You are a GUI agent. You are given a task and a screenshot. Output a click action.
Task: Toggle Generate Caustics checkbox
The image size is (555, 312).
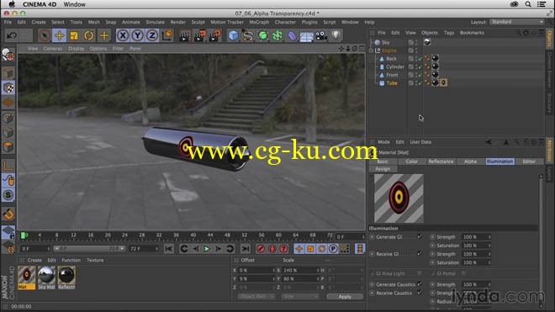(x=420, y=284)
